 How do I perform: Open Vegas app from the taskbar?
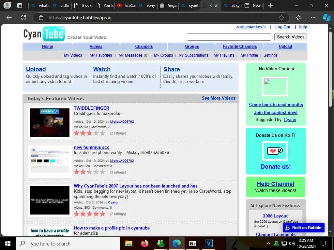click(208, 243)
